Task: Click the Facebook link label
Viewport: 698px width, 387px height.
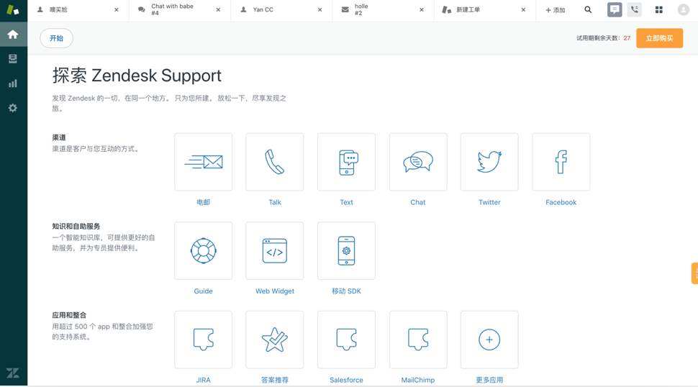Action: tap(561, 202)
